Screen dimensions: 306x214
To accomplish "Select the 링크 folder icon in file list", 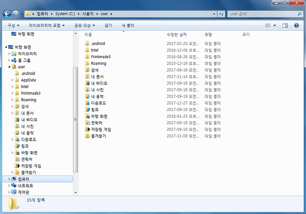I will (87, 110).
